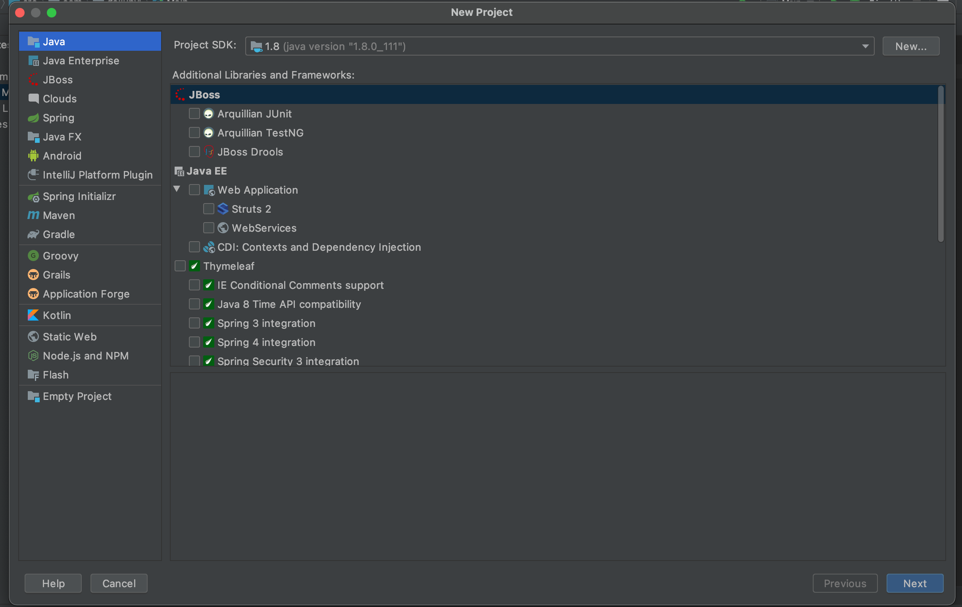Choose Java Enterprise label in list
This screenshot has height=607, width=962.
pos(81,61)
